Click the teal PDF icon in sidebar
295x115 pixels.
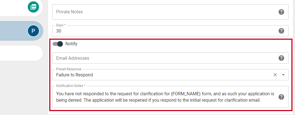click(x=33, y=7)
